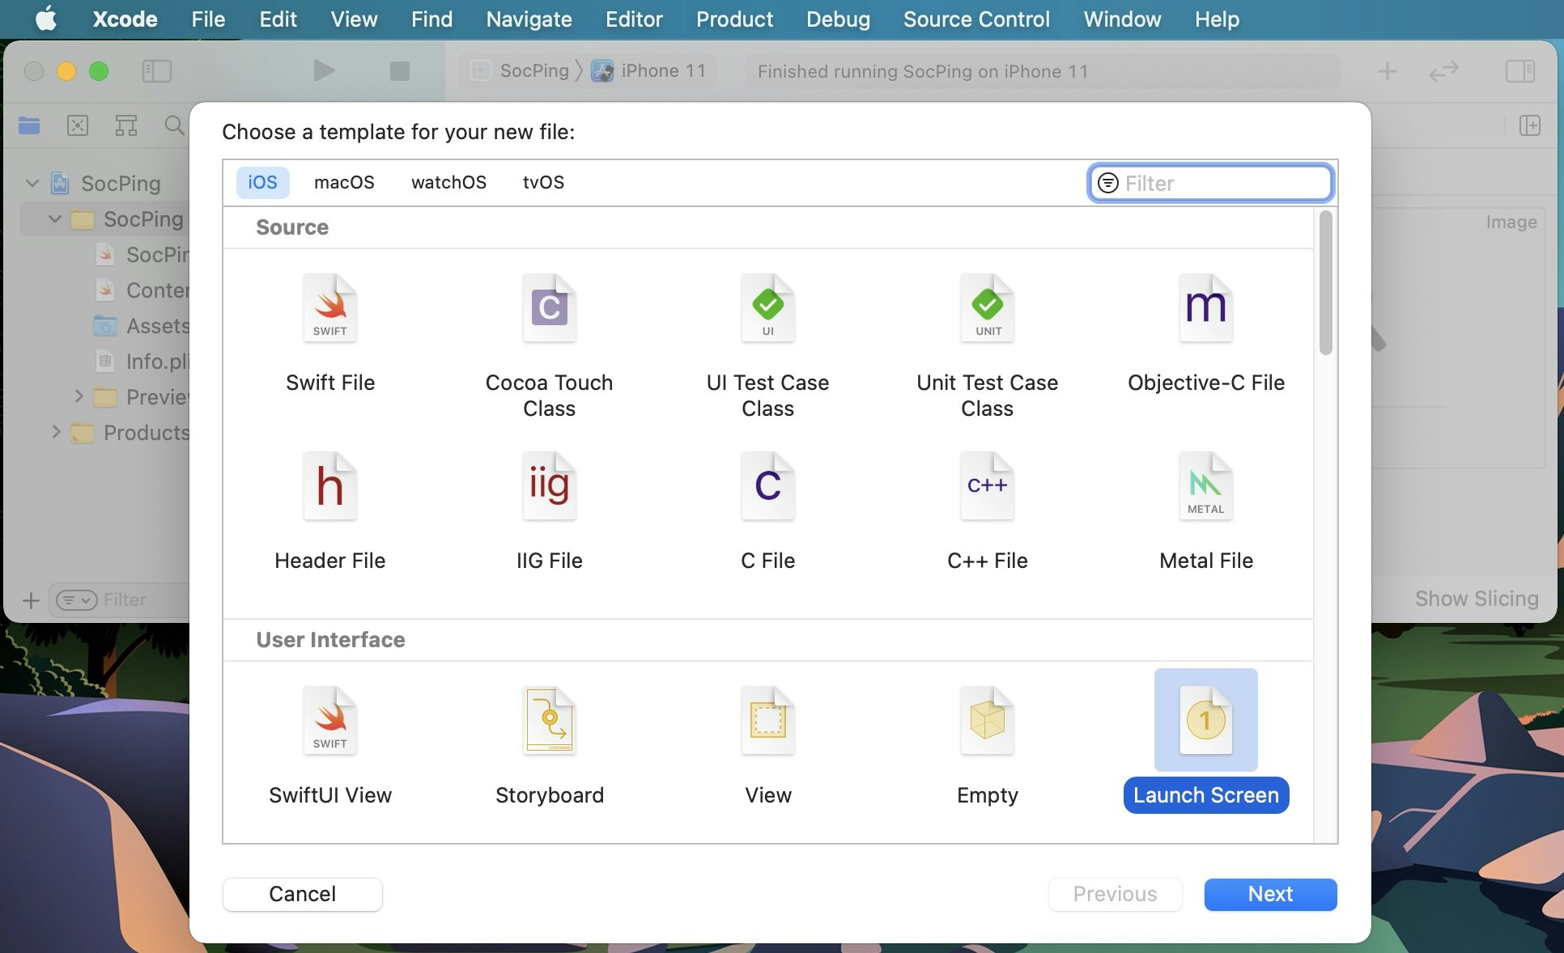Switch to the watchOS platform tab
This screenshot has height=953, width=1564.
[448, 183]
